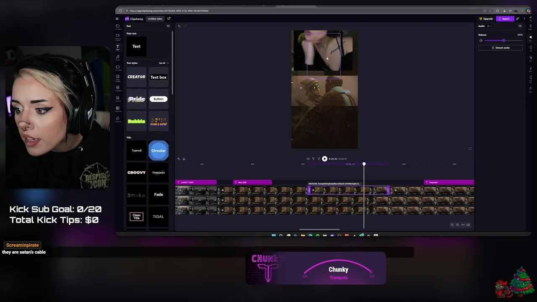Click the Upgrade button
The width and height of the screenshot is (537, 302).
pyautogui.click(x=486, y=19)
